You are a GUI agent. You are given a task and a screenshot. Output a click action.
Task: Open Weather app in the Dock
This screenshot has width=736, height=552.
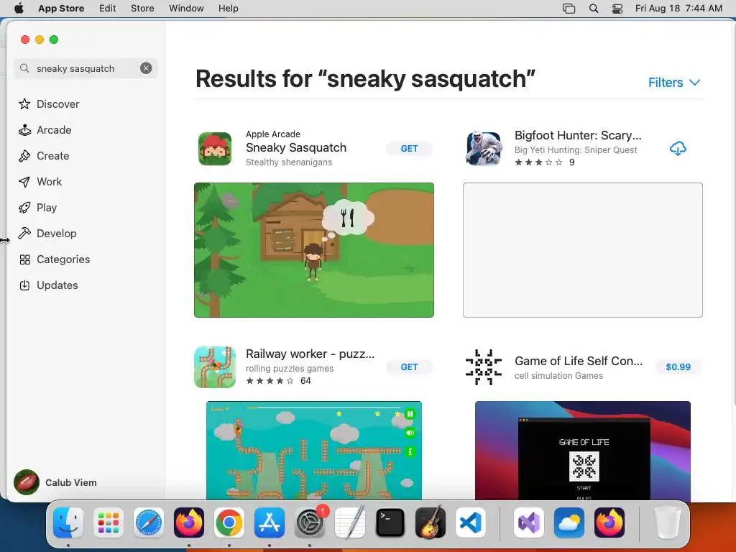(569, 523)
